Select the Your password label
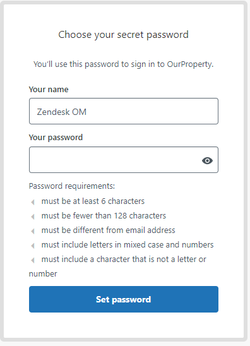The width and height of the screenshot is (250, 346). pyautogui.click(x=56, y=138)
